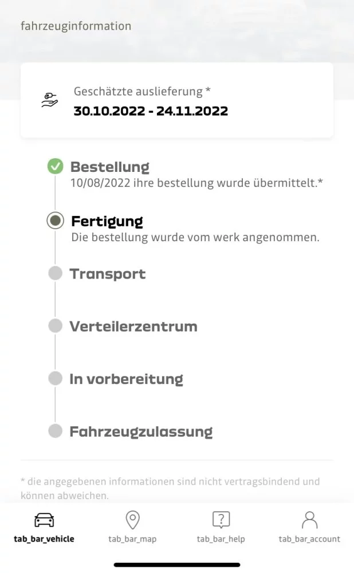Switch to tab_bar_help tab label
Image resolution: width=354 pixels, height=573 pixels.
221,539
